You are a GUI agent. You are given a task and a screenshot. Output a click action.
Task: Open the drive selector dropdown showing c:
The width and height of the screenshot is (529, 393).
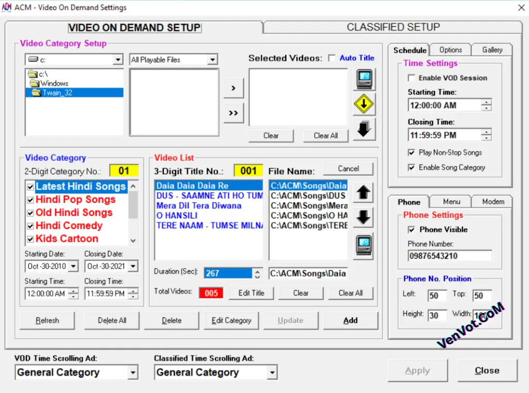118,59
